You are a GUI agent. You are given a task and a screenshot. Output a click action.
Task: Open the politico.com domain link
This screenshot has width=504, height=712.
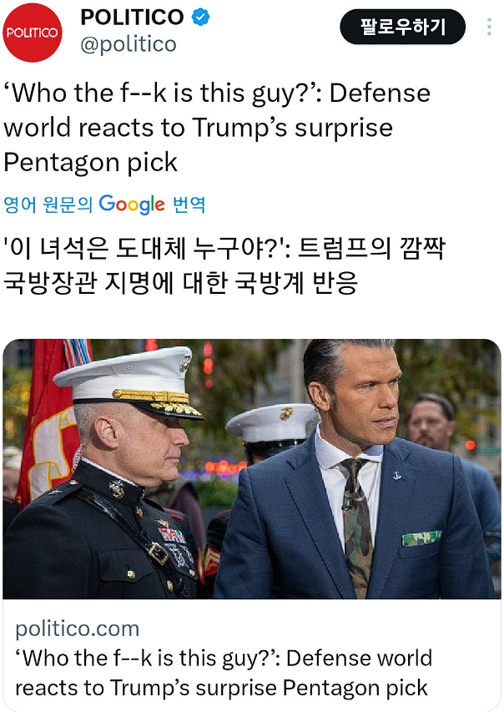(78, 629)
